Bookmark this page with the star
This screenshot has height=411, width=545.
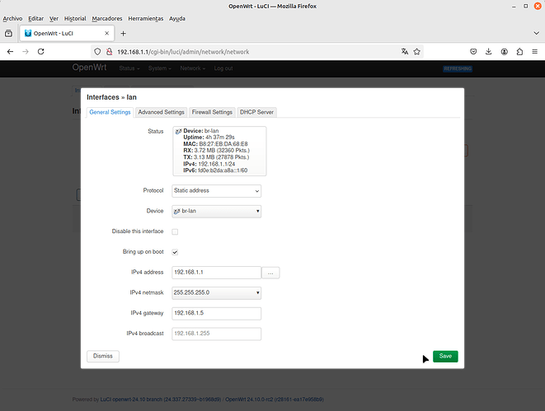[416, 52]
